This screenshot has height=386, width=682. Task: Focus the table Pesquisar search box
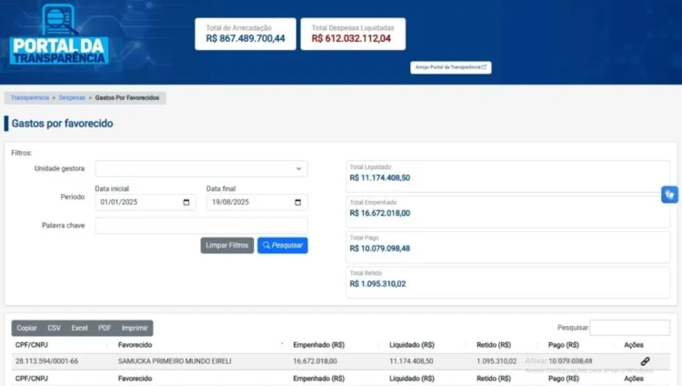coord(629,328)
